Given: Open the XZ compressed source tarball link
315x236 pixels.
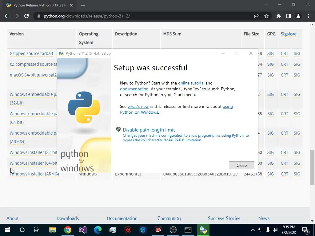Looking at the screenshot, I should [x=33, y=64].
